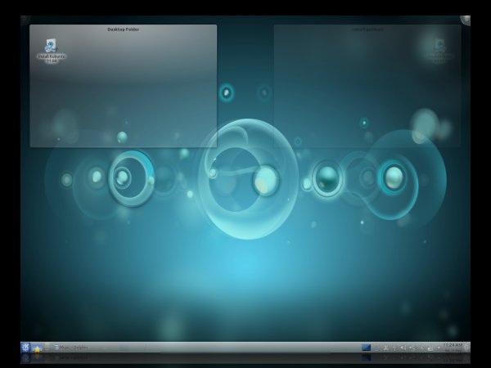Open the Plasma desktop toolbox in top-right corner

[466, 20]
